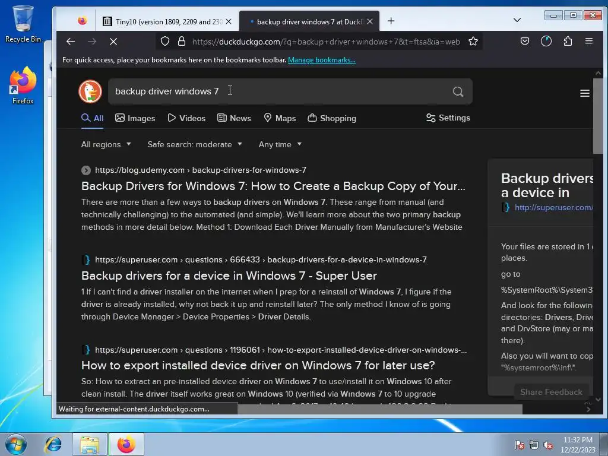The image size is (608, 456).
Task: Open How to export installed device driver result
Action: (x=258, y=365)
